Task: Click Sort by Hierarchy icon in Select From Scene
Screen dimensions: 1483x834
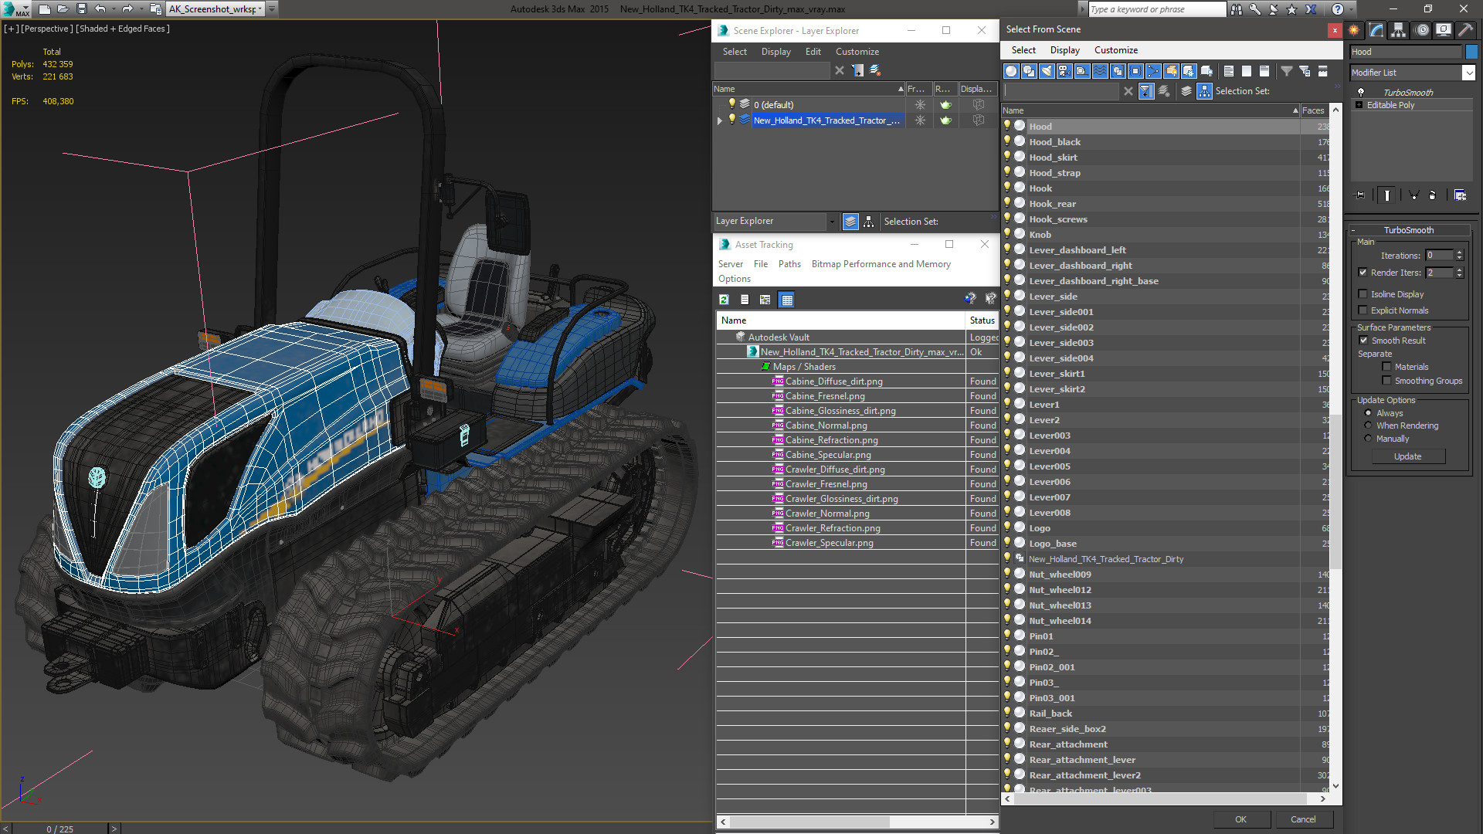Action: [x=1204, y=91]
